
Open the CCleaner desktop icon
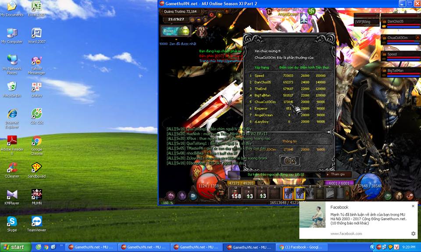(x=12, y=168)
